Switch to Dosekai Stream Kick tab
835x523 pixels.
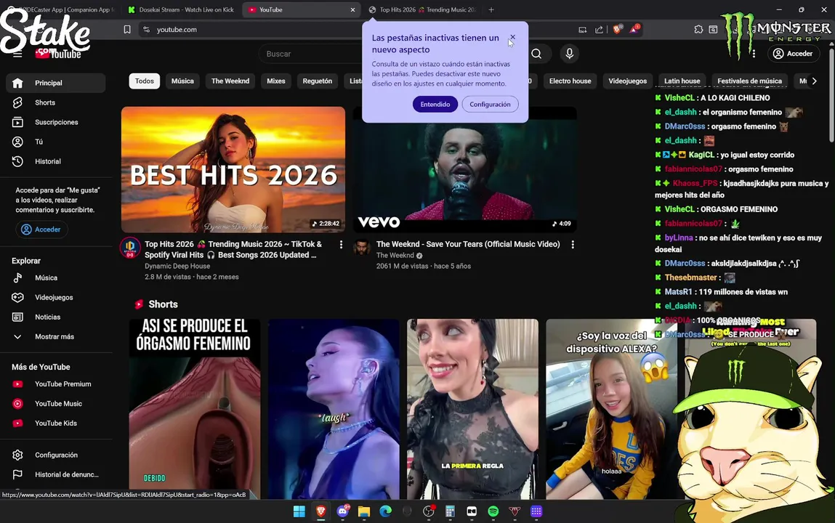tap(181, 9)
